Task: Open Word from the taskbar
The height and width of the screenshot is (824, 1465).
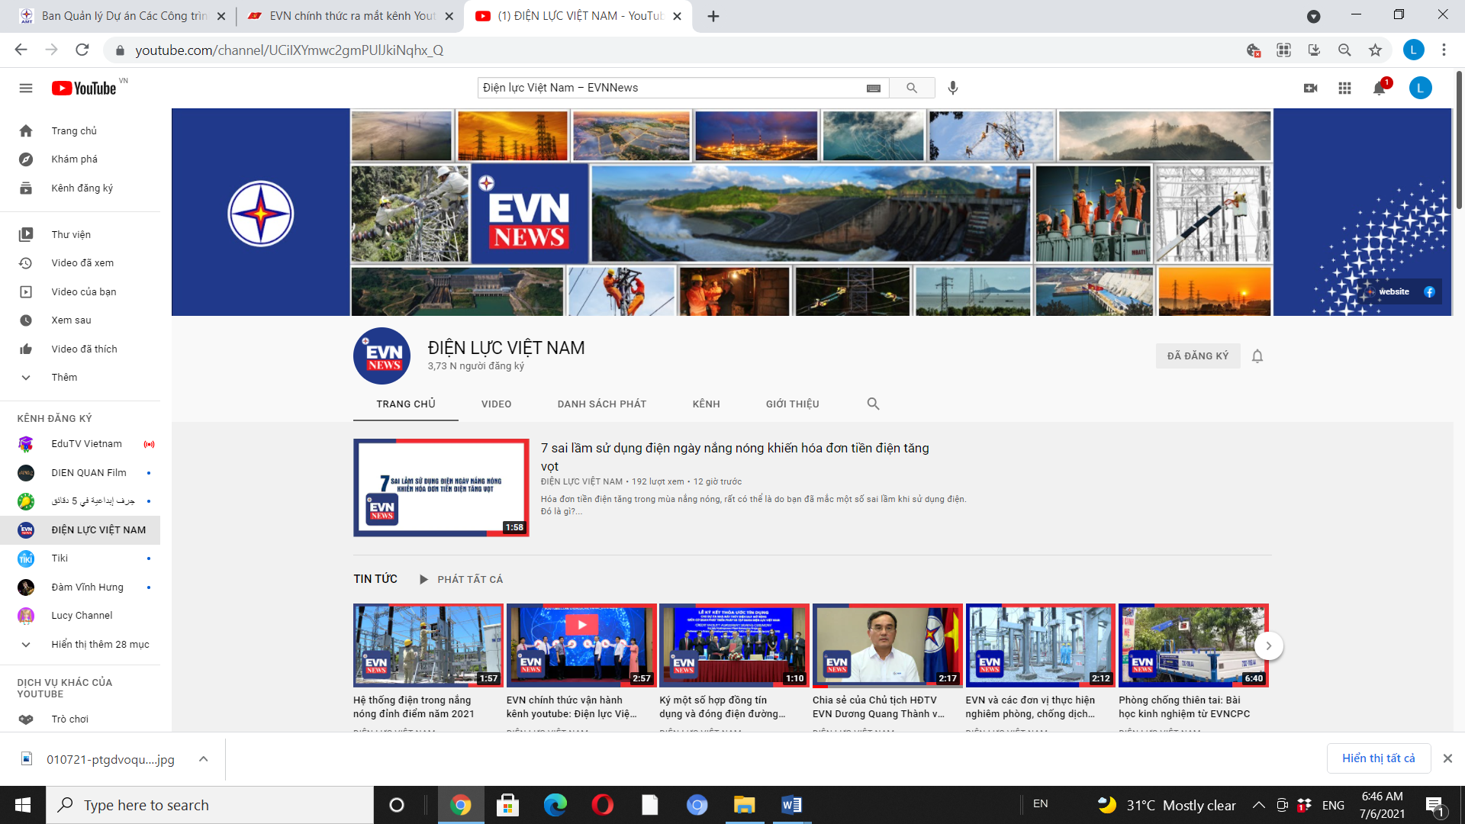Action: (x=791, y=805)
